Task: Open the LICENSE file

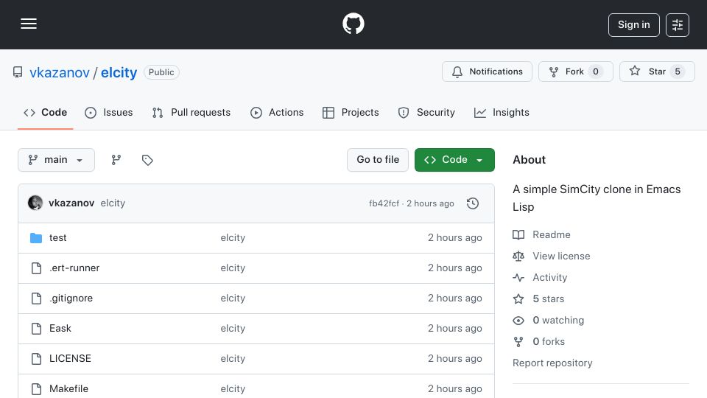Action: (x=70, y=359)
